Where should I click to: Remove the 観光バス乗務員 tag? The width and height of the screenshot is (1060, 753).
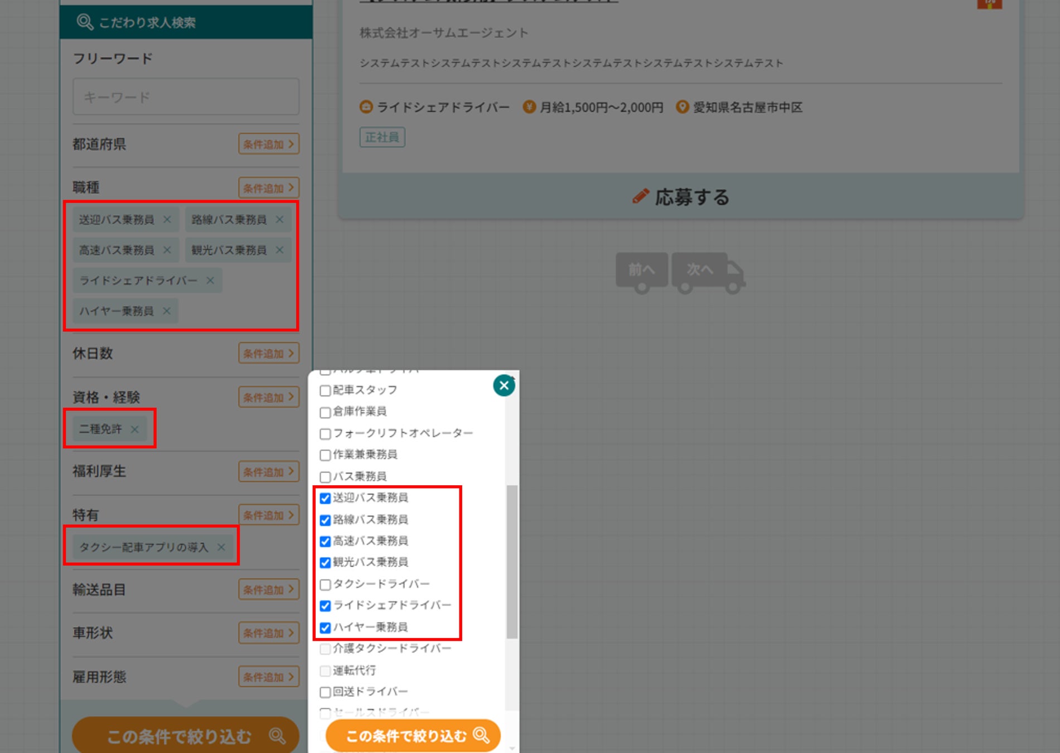pyautogui.click(x=279, y=250)
